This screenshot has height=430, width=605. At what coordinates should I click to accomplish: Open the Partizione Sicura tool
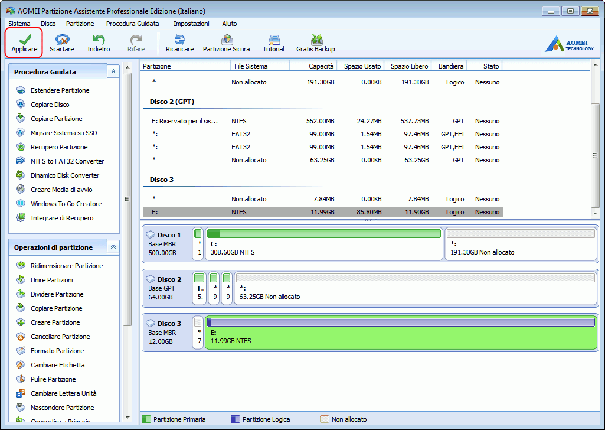(x=226, y=40)
